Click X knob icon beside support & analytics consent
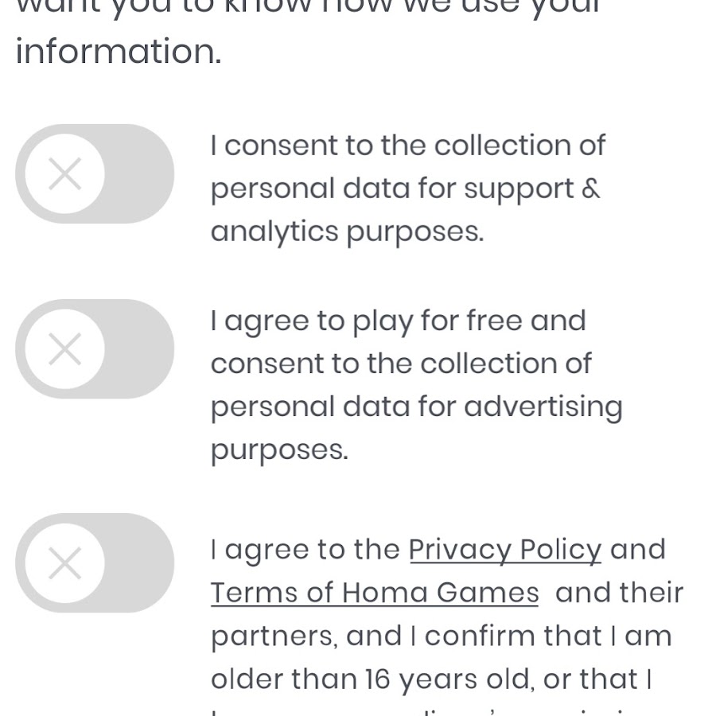The image size is (716, 716). 64,173
